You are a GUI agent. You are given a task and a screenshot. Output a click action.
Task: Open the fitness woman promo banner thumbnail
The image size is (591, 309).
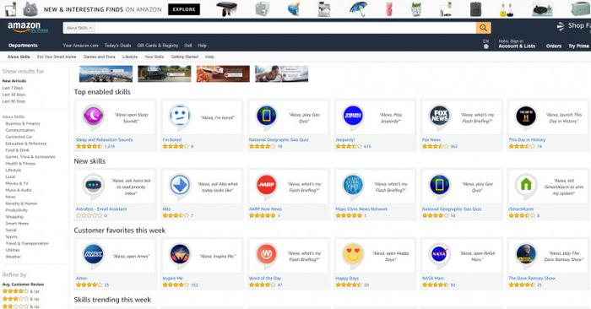pos(281,73)
